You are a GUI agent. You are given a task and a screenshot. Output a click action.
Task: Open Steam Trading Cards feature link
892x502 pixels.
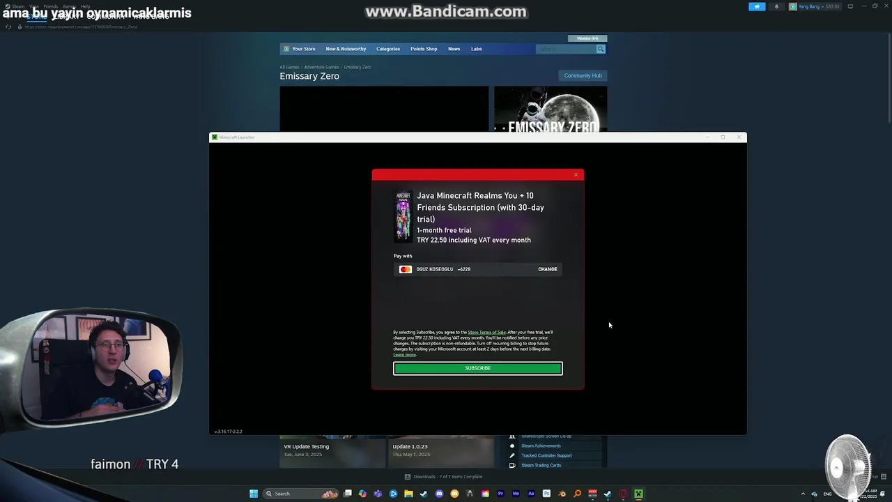coord(541,465)
